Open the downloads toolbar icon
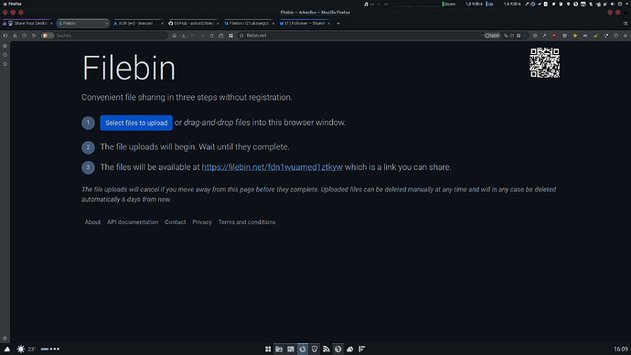631x355 pixels. click(x=184, y=36)
